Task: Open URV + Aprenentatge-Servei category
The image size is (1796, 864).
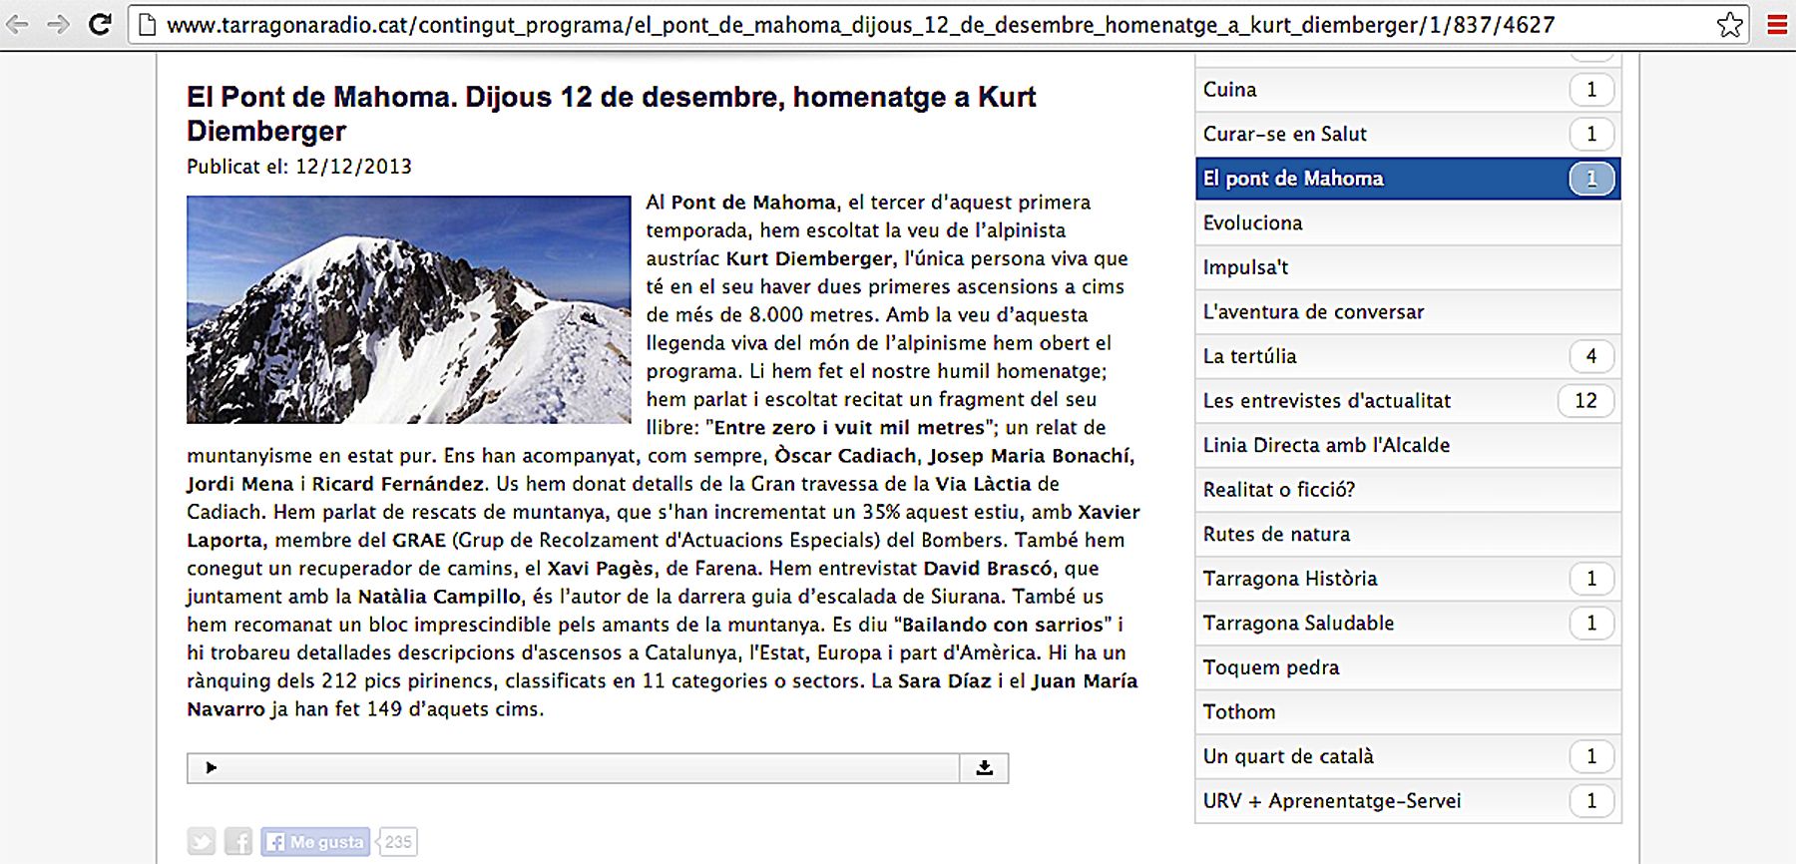Action: (x=1408, y=800)
